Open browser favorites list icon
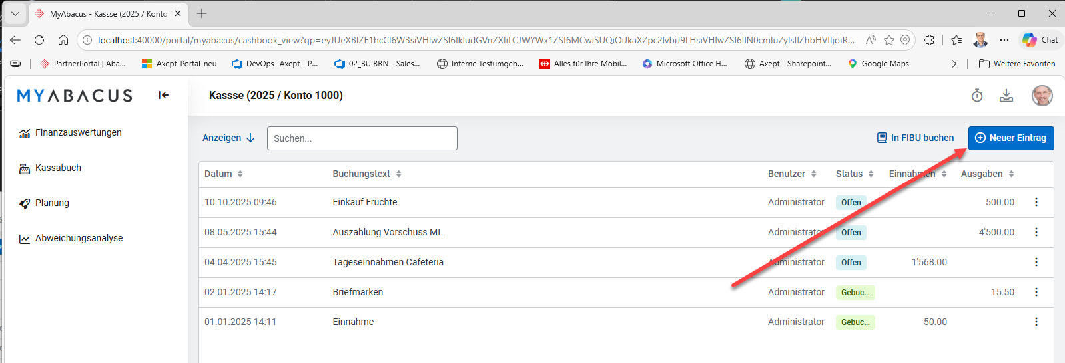The width and height of the screenshot is (1065, 363). (956, 40)
